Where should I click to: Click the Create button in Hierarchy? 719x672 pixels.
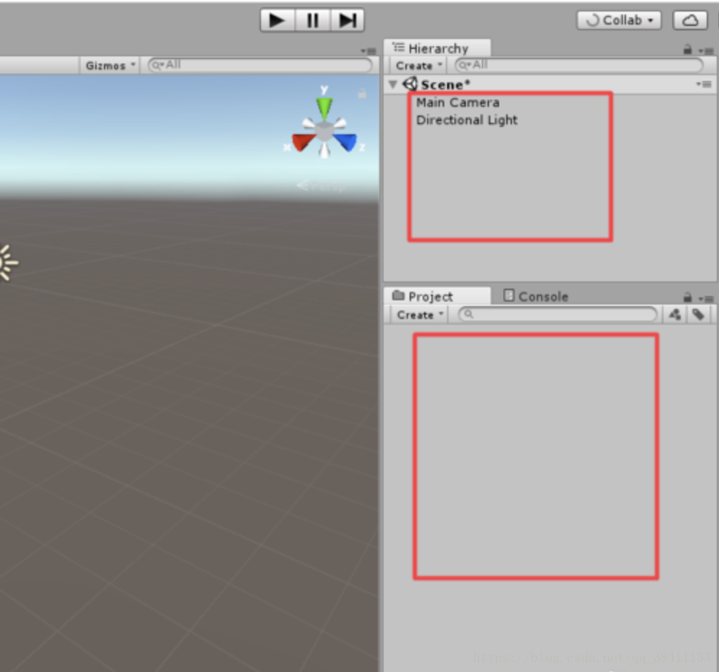[417, 65]
